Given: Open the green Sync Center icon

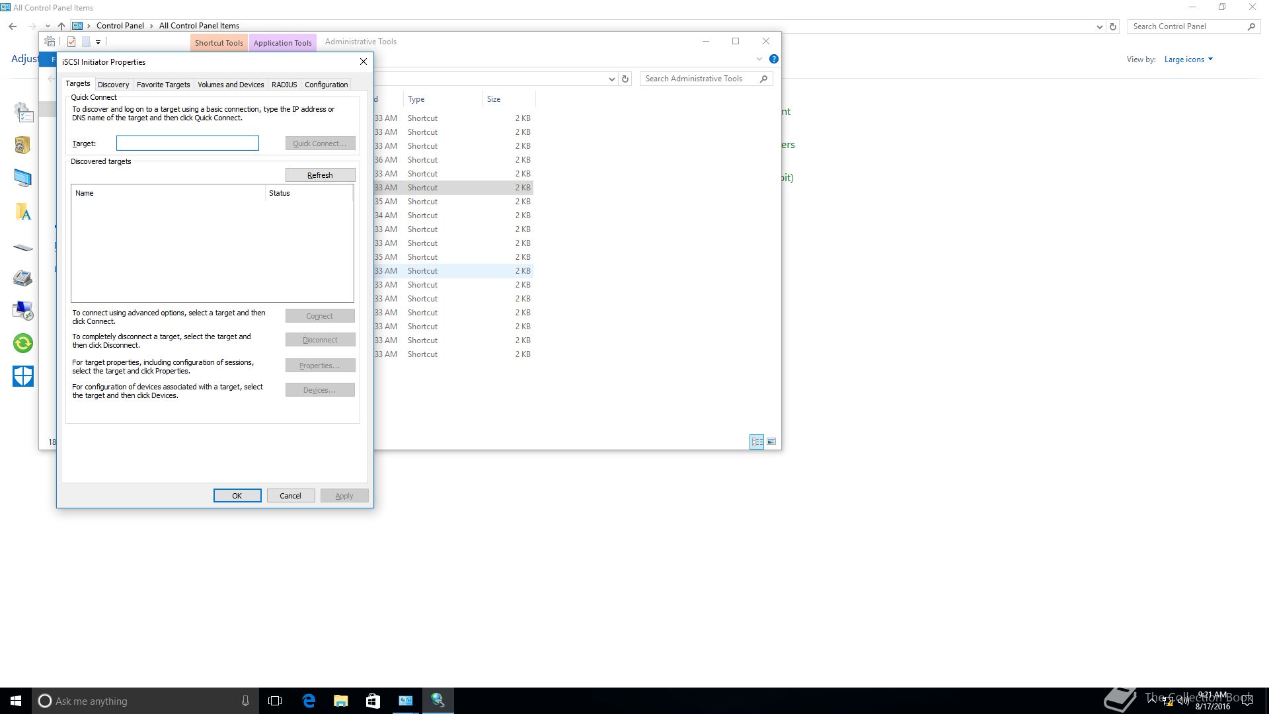Looking at the screenshot, I should point(23,343).
